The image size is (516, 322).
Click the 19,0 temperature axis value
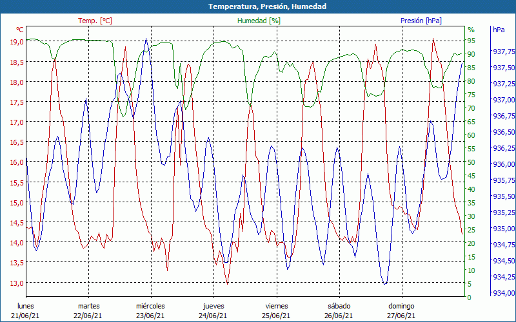[x=17, y=42]
